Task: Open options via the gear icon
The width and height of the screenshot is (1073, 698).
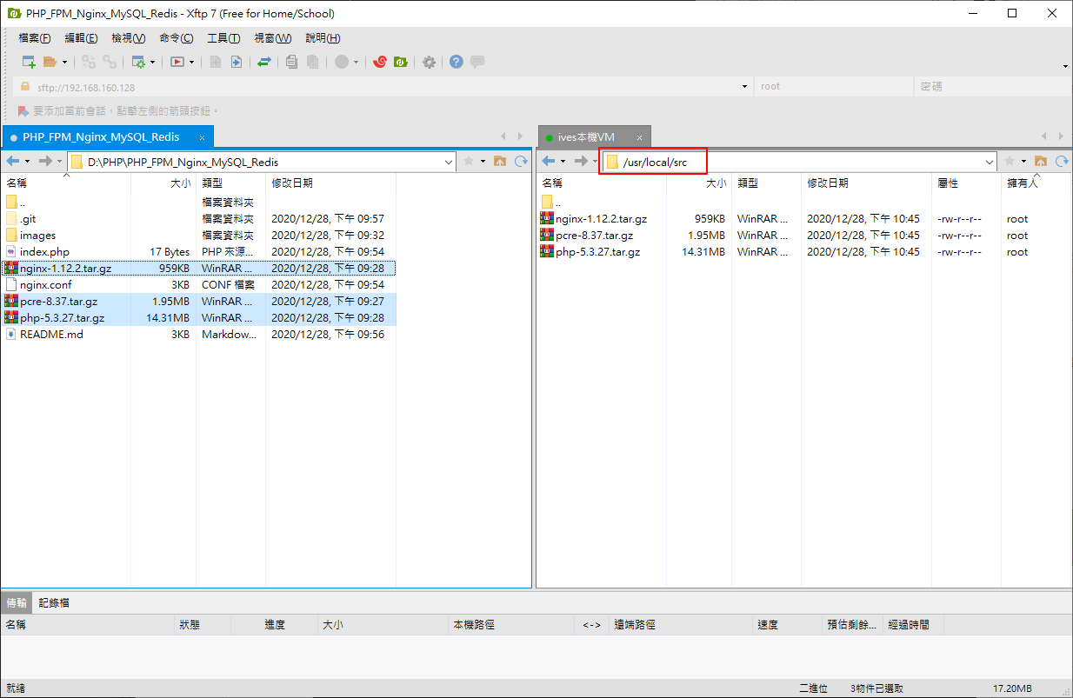Action: click(429, 62)
